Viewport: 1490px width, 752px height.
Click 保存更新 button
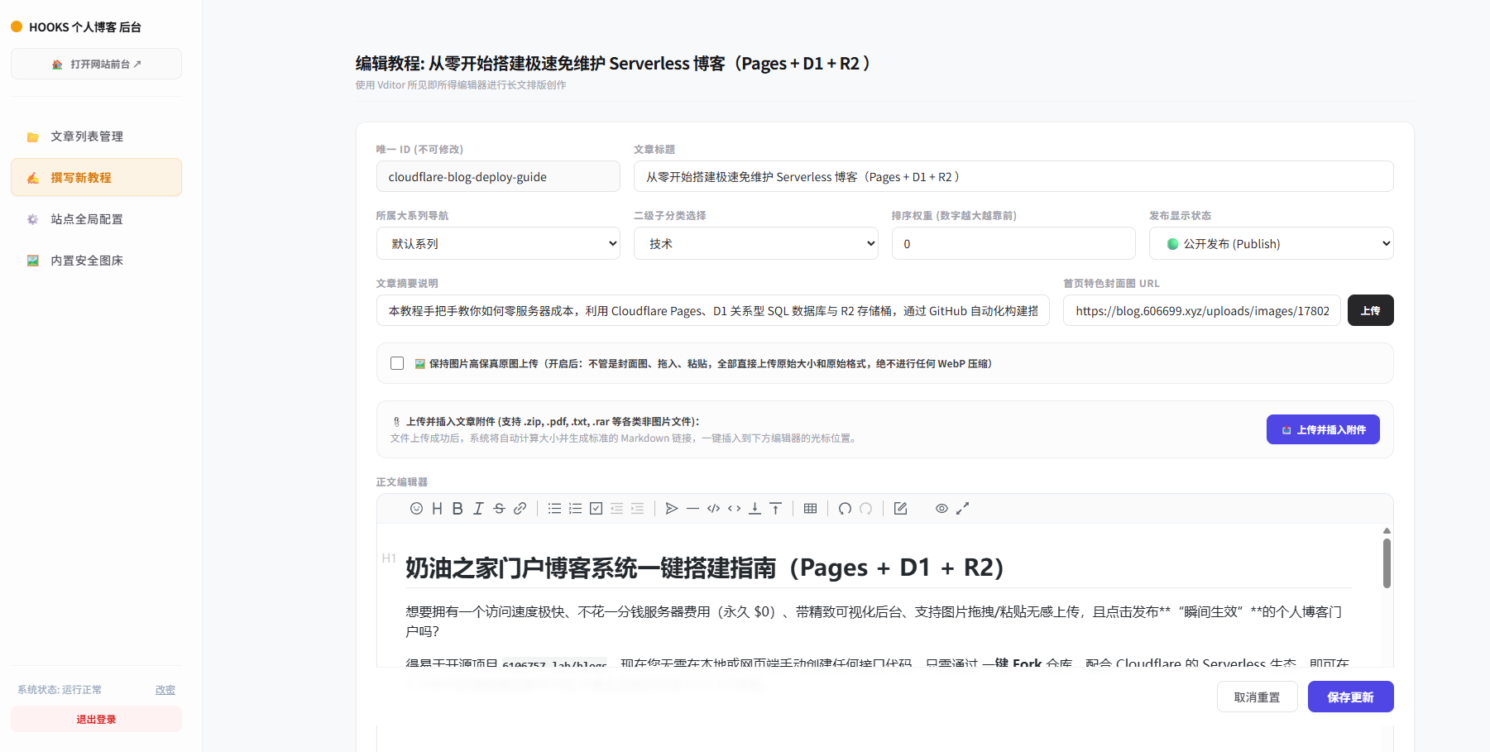1350,697
